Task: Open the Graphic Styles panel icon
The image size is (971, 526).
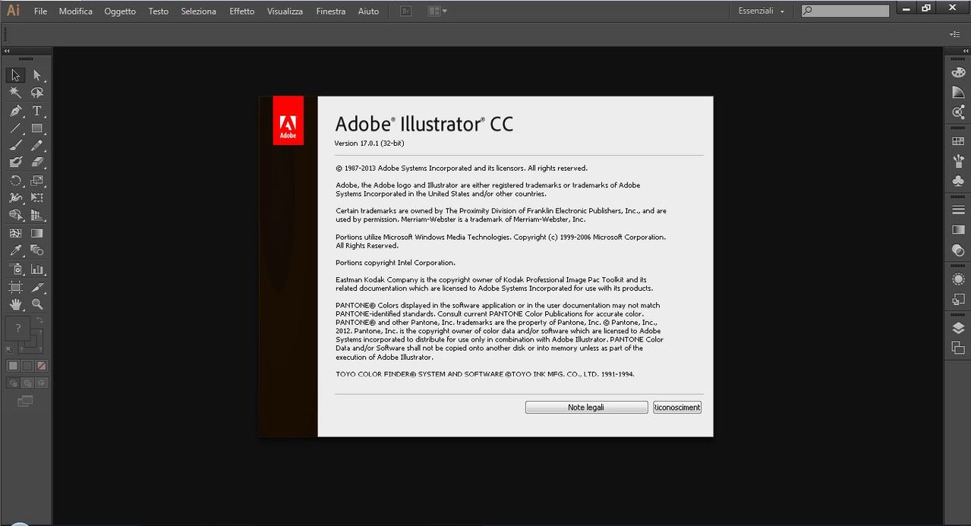Action: point(958,299)
